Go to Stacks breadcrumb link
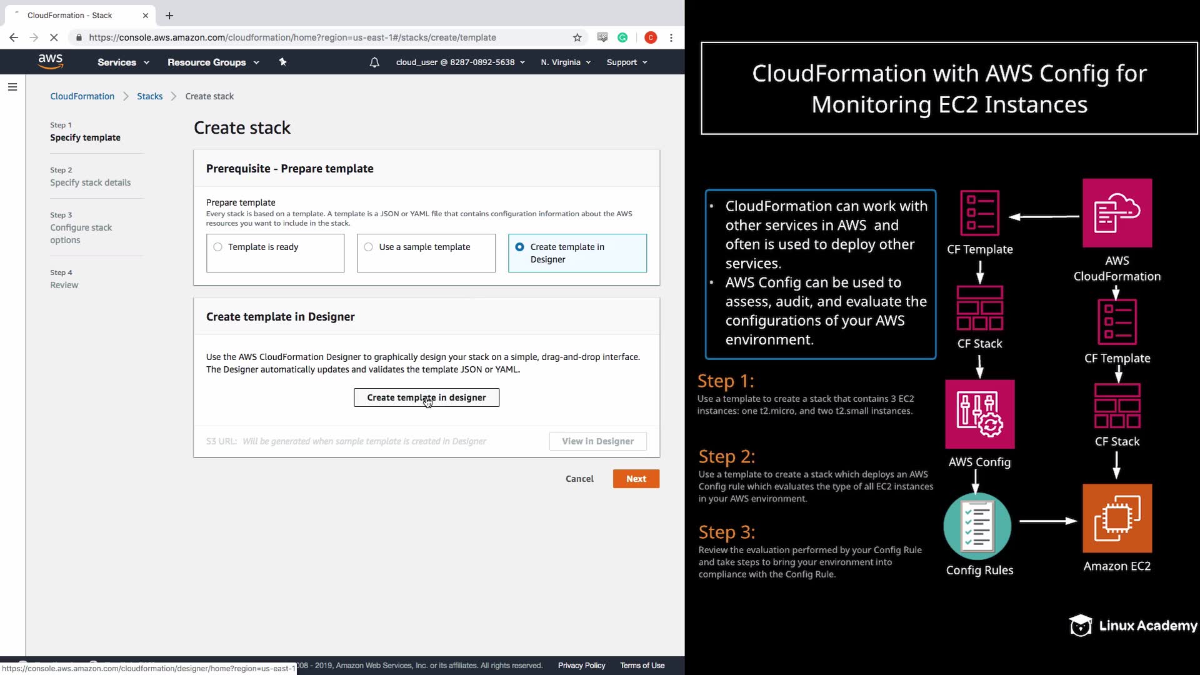The image size is (1200, 675). (x=149, y=96)
